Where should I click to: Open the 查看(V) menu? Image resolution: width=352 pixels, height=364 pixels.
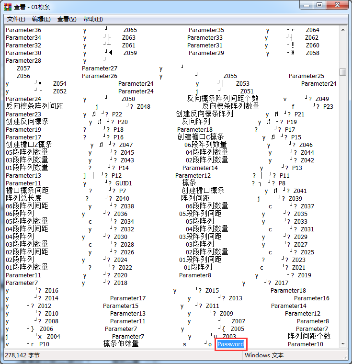[x=67, y=19]
